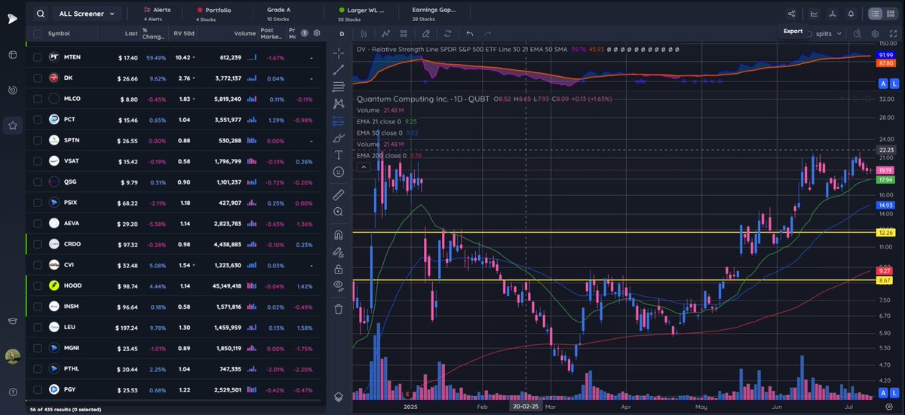Select the price range forecasting tool
Viewport: 905px width, 415px height.
click(339, 121)
